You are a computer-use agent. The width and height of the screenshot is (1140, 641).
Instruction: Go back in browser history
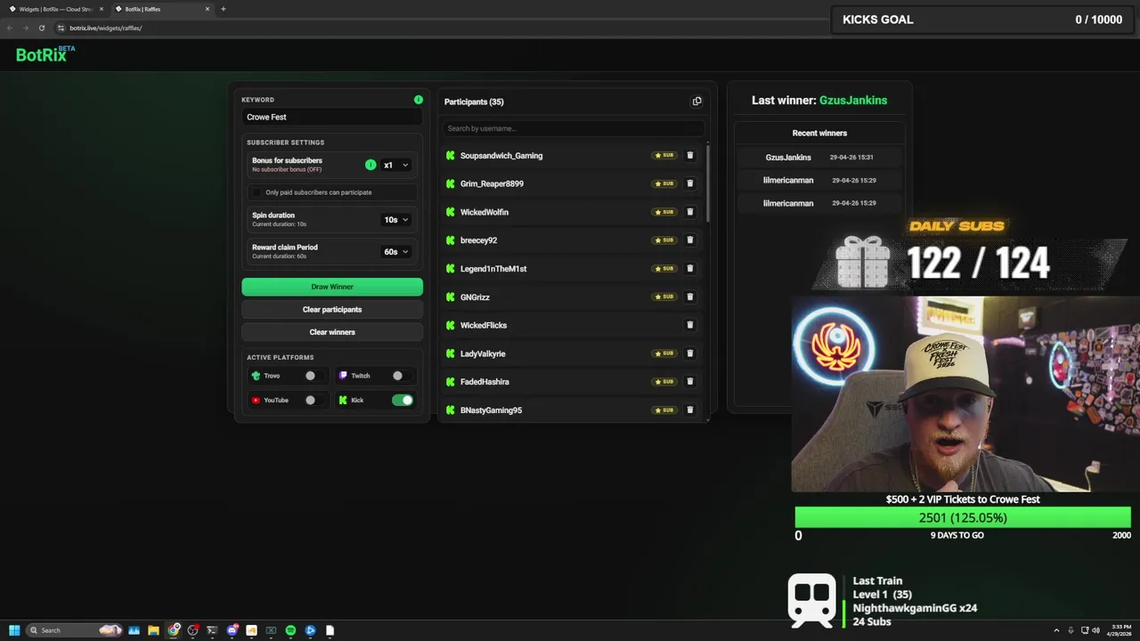tap(10, 28)
